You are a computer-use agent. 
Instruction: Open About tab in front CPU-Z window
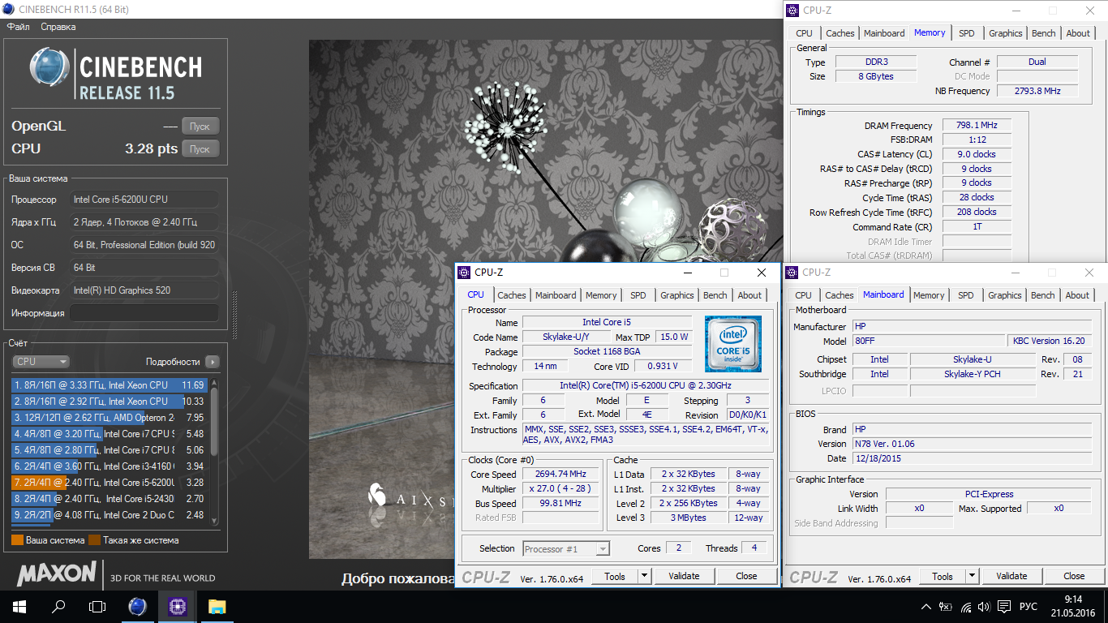[749, 295]
